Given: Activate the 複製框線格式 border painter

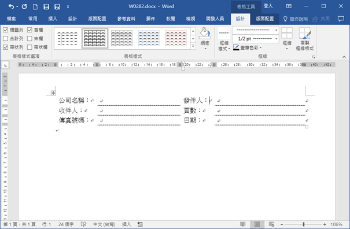Looking at the screenshot, I should coord(305,39).
